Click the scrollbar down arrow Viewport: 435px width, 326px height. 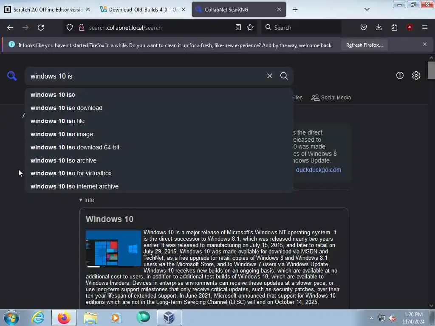[x=431, y=306]
